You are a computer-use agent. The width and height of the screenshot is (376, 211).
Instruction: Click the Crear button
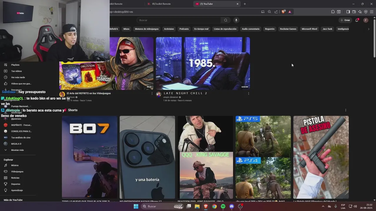coord(345,20)
